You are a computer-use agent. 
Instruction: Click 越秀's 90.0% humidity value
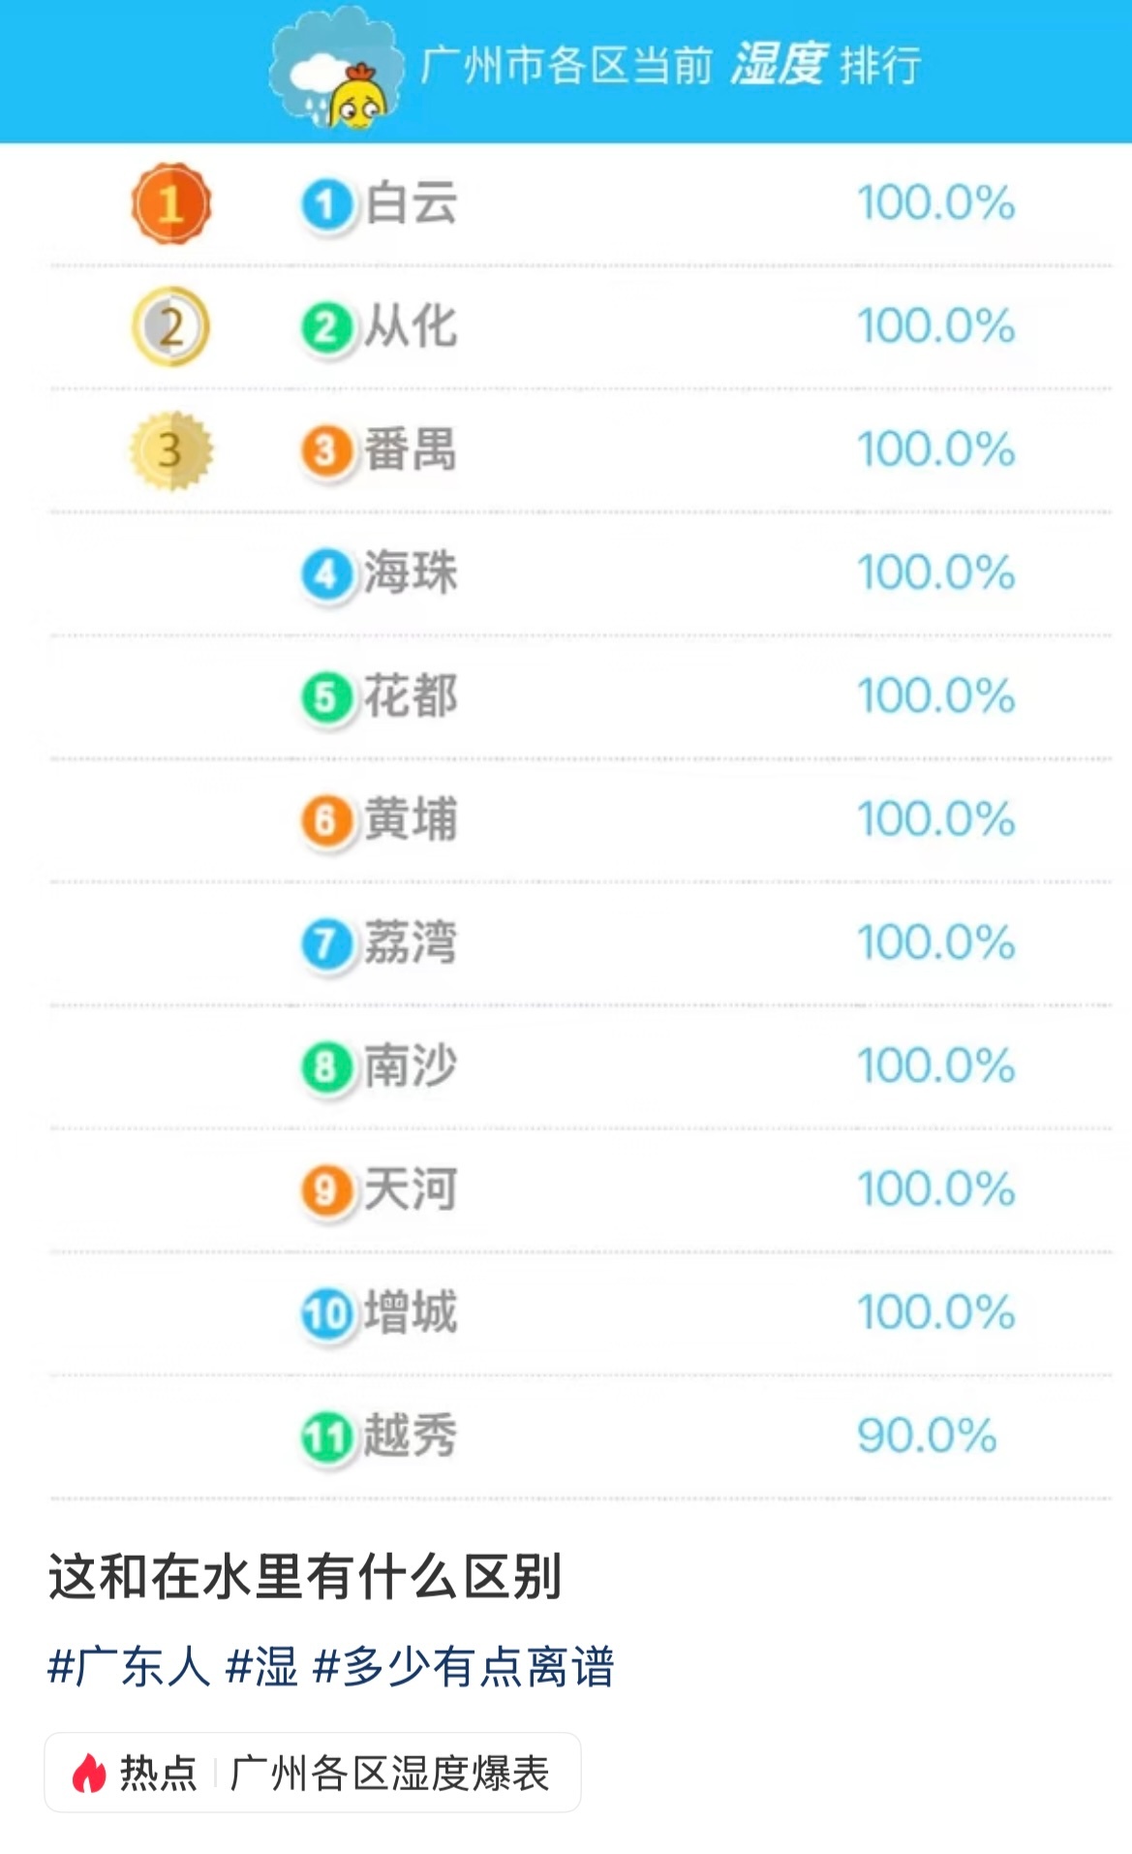pyautogui.click(x=926, y=1436)
